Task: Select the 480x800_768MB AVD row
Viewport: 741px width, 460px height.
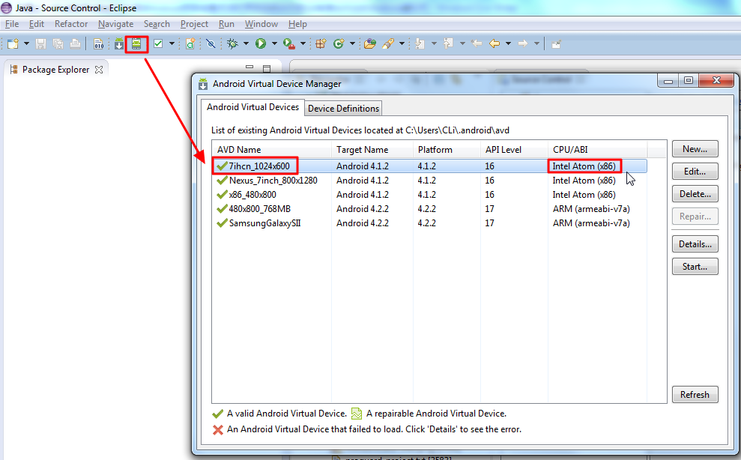Action: click(x=429, y=208)
